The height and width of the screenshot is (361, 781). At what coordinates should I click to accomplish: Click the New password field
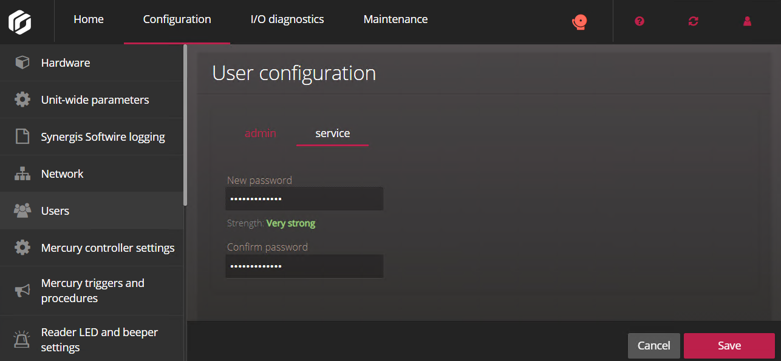coord(304,198)
